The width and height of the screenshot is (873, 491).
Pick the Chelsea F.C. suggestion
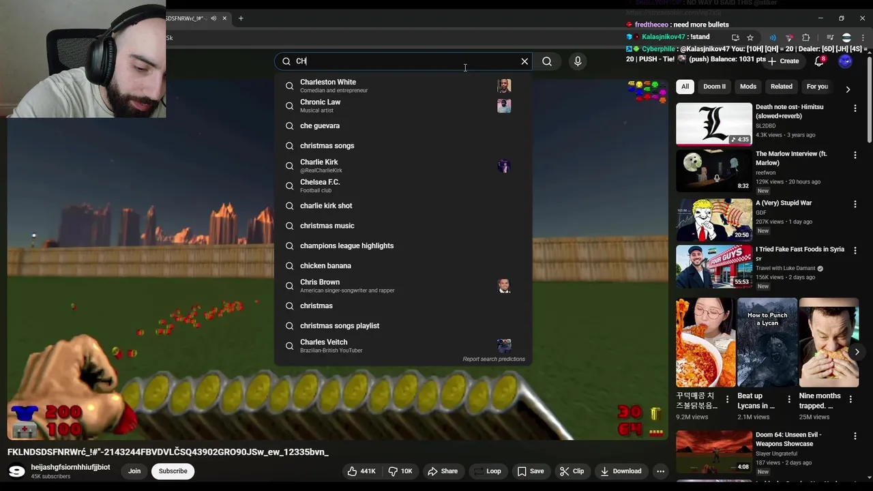pyautogui.click(x=403, y=185)
